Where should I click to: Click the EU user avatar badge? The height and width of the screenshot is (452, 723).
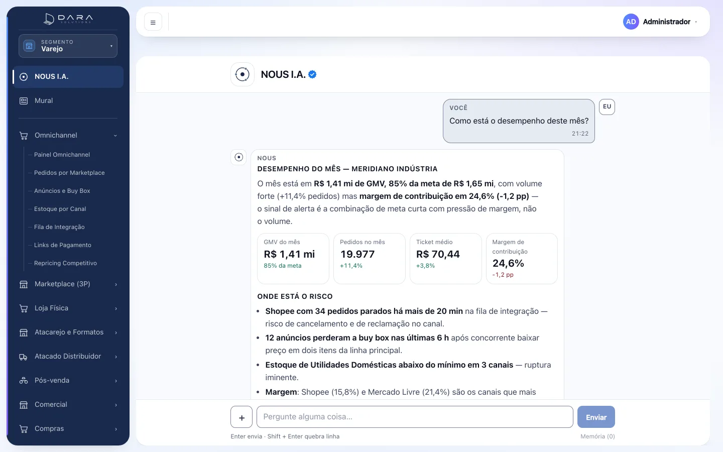coord(607,107)
